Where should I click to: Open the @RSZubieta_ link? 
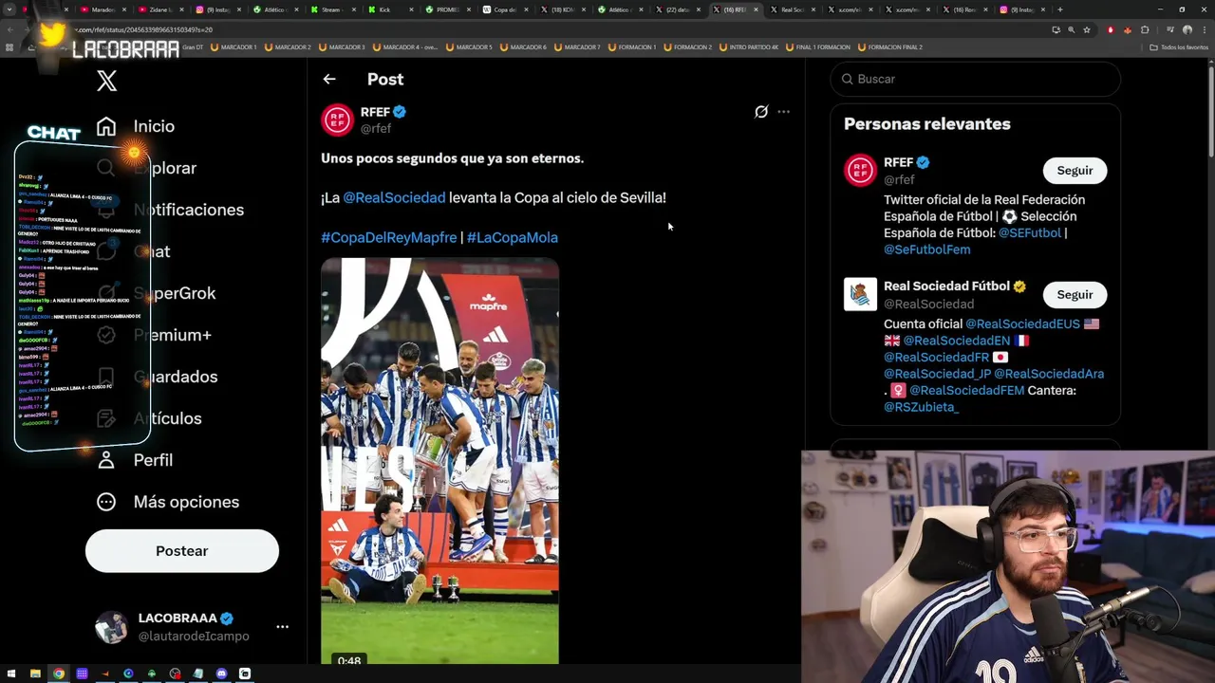(x=921, y=407)
